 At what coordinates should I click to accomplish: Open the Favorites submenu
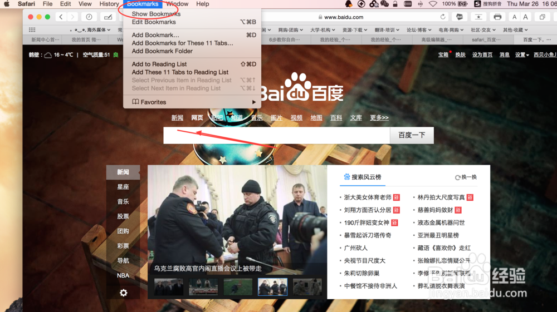coord(192,102)
